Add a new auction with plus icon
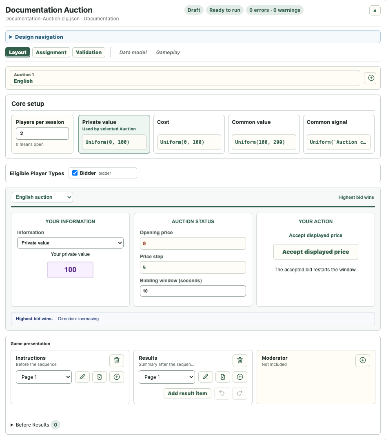Viewport: 386px width, 440px height. click(371, 78)
